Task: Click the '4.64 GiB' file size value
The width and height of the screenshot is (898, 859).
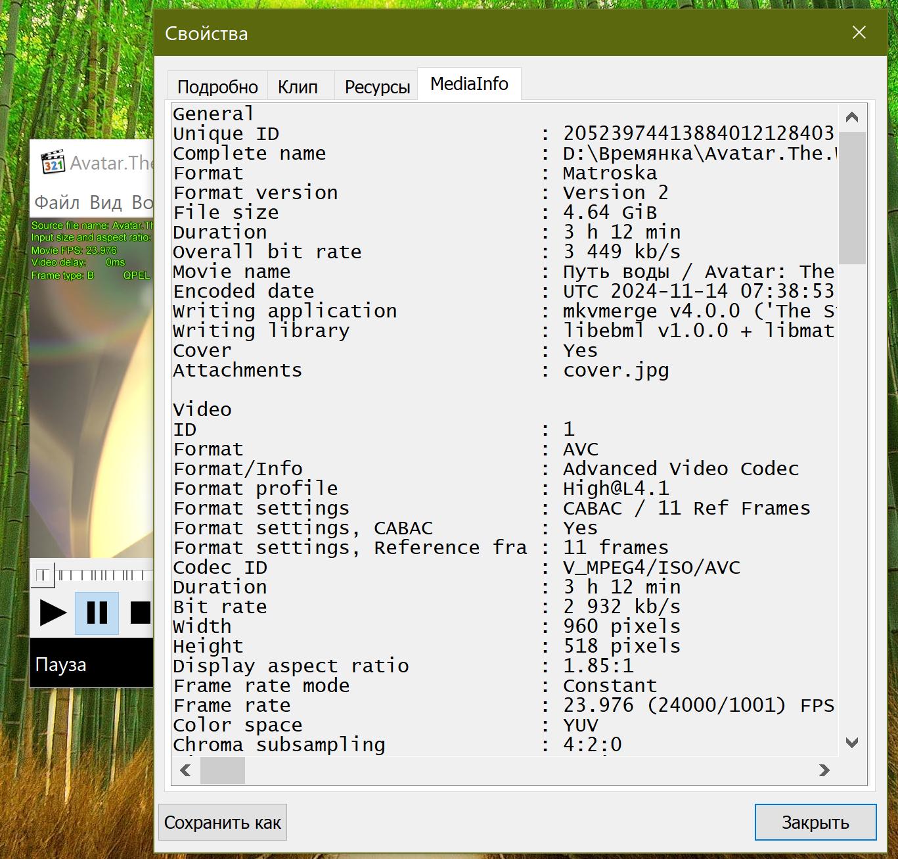Action: (x=610, y=212)
